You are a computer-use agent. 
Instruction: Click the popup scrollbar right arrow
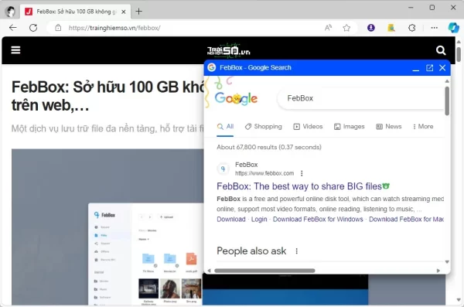tap(438, 271)
